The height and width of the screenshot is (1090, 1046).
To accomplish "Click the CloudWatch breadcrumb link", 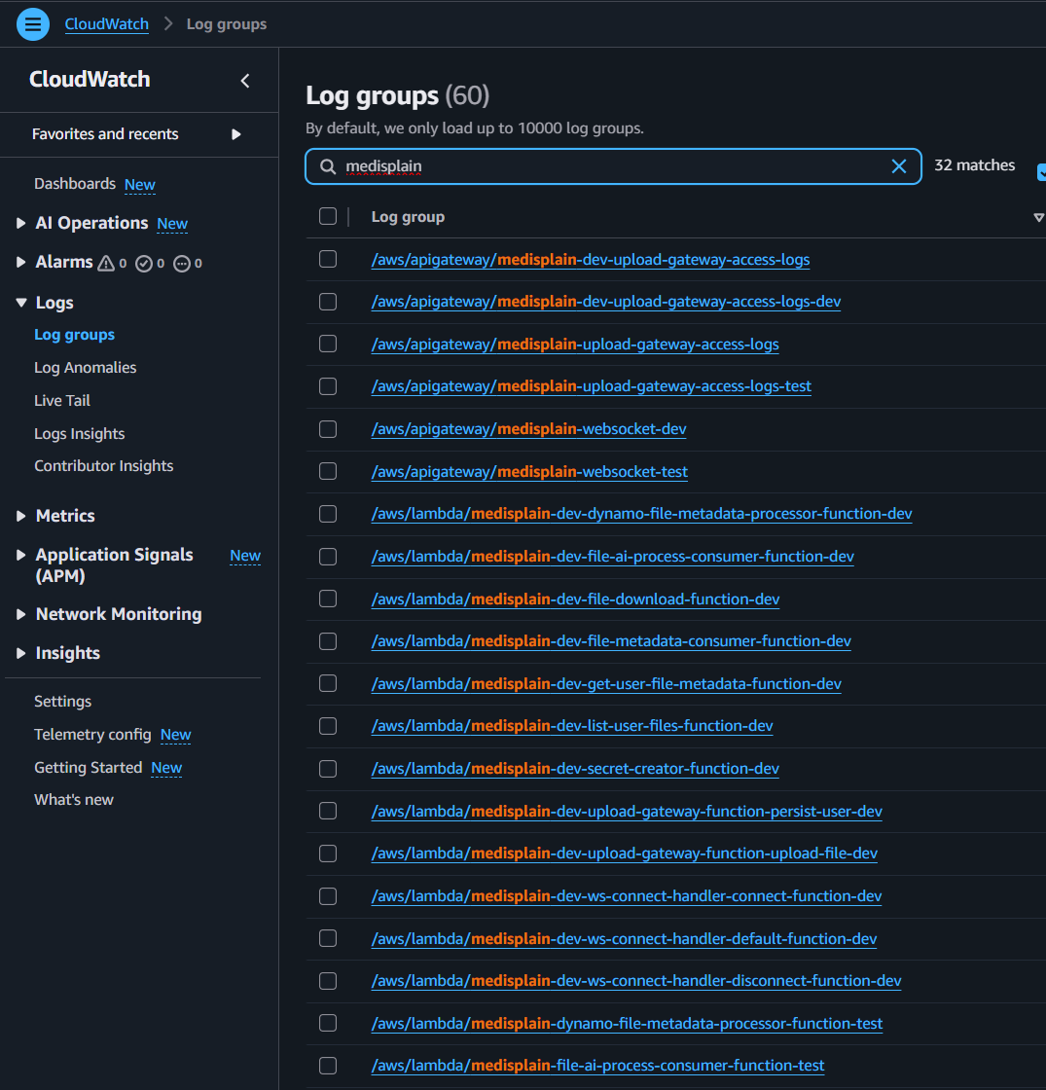I will pos(106,24).
